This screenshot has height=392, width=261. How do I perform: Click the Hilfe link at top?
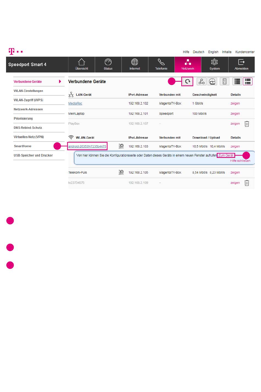click(186, 52)
